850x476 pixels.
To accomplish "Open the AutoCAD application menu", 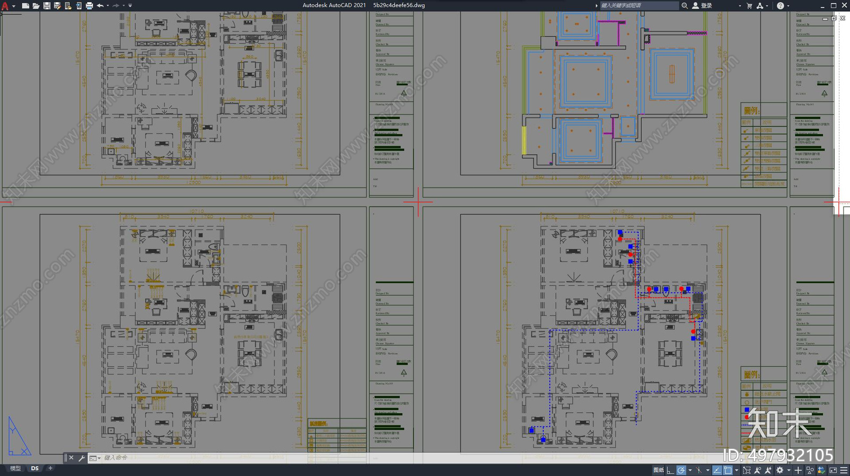I will 5,6.
